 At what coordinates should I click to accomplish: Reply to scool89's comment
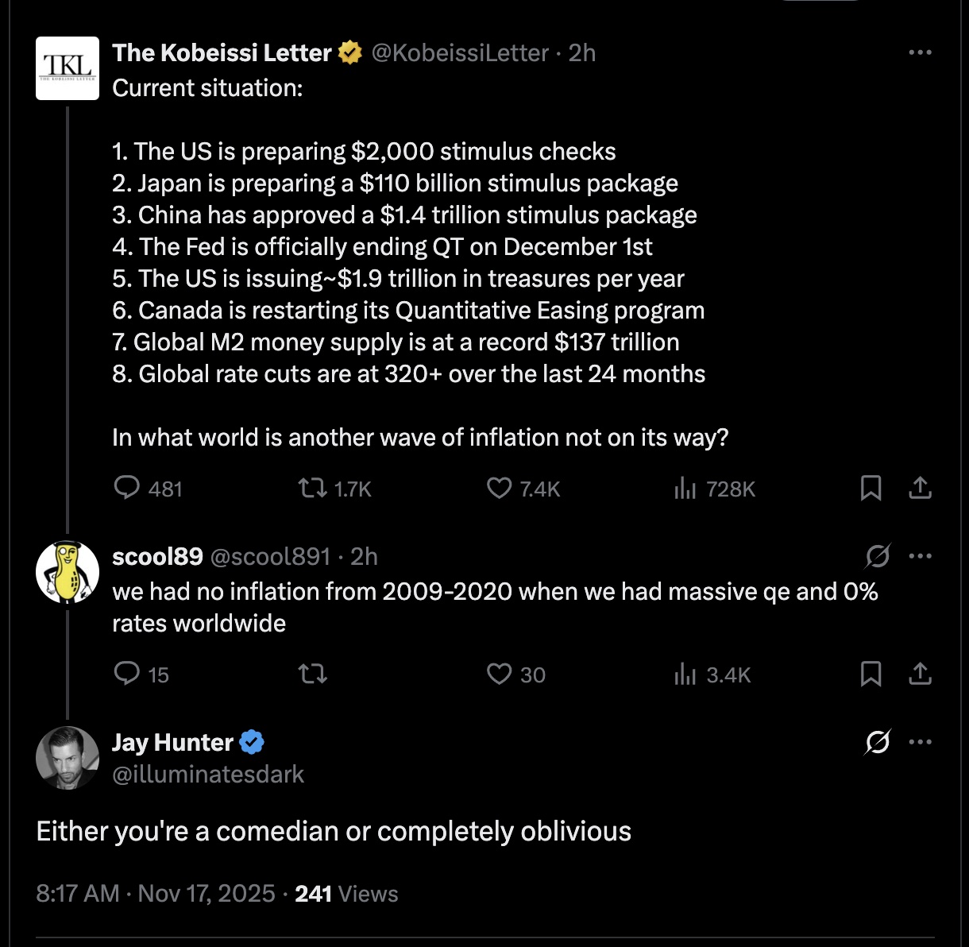click(127, 674)
